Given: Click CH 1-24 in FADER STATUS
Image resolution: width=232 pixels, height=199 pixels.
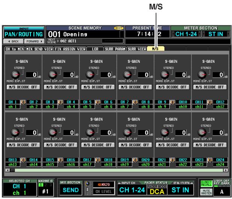Looking at the screenshot, I should click(x=132, y=190).
